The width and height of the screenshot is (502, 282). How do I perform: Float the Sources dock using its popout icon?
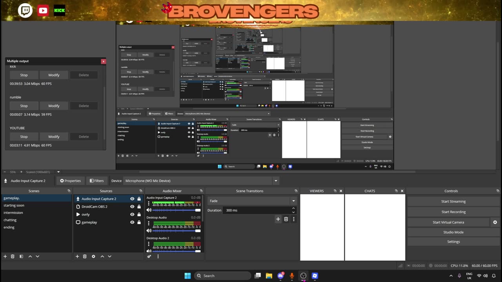(141, 191)
